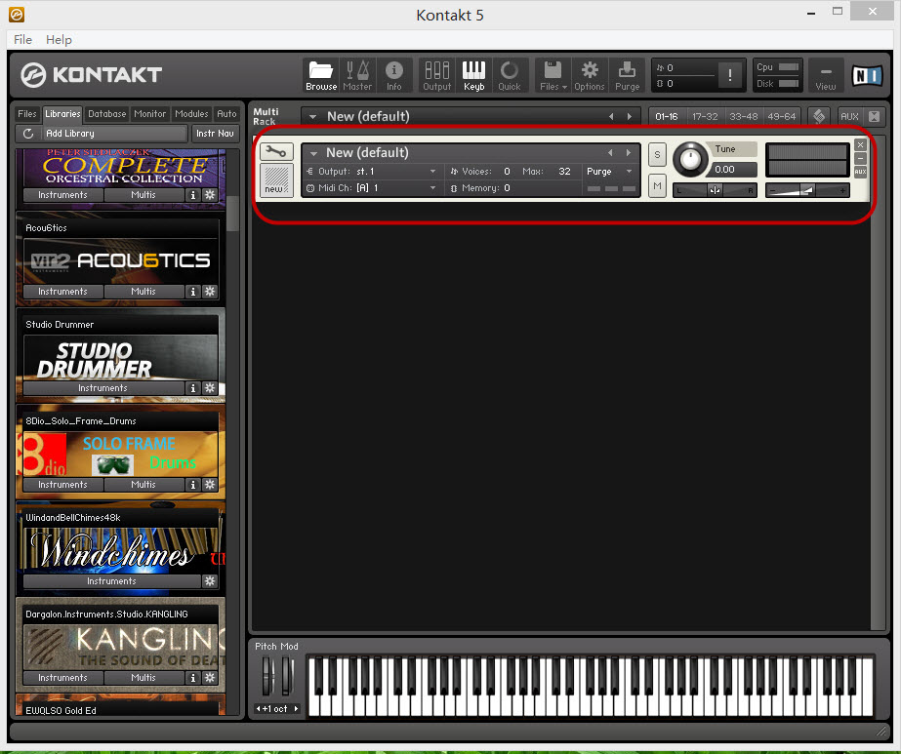This screenshot has width=901, height=754.
Task: Load previous instrument with left arrow
Action: (x=610, y=153)
